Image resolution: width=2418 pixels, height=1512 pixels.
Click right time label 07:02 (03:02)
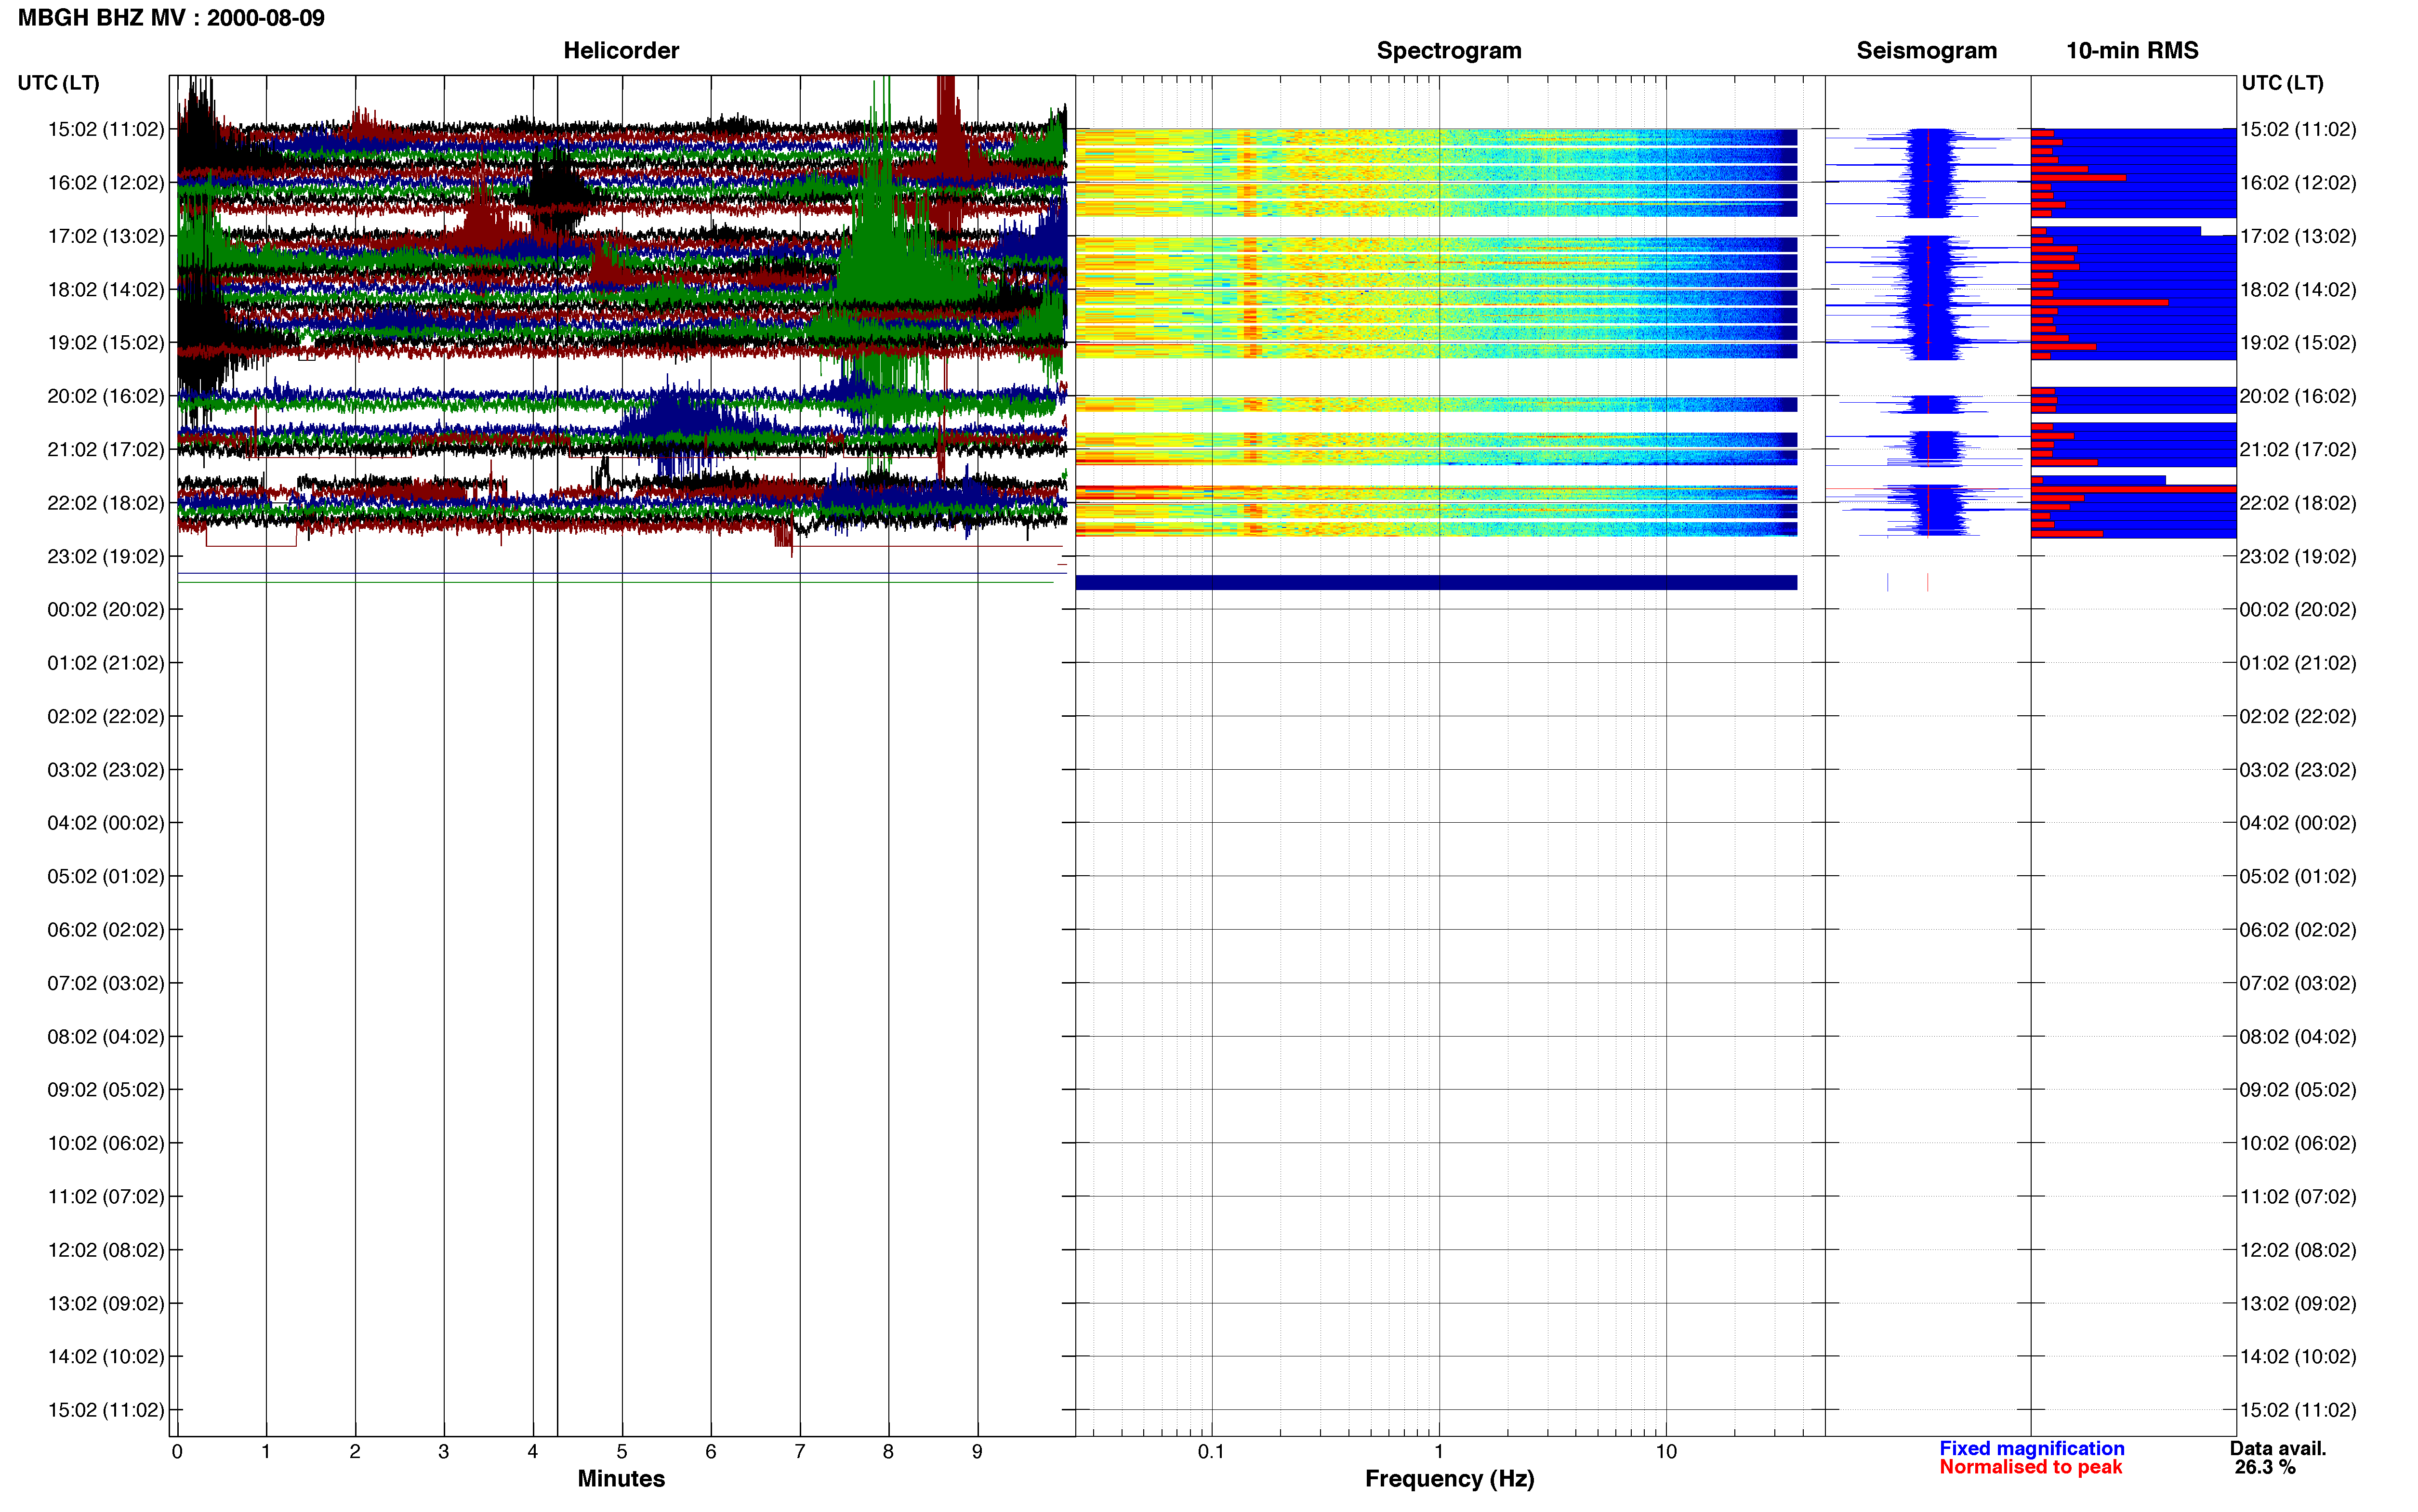click(2298, 983)
